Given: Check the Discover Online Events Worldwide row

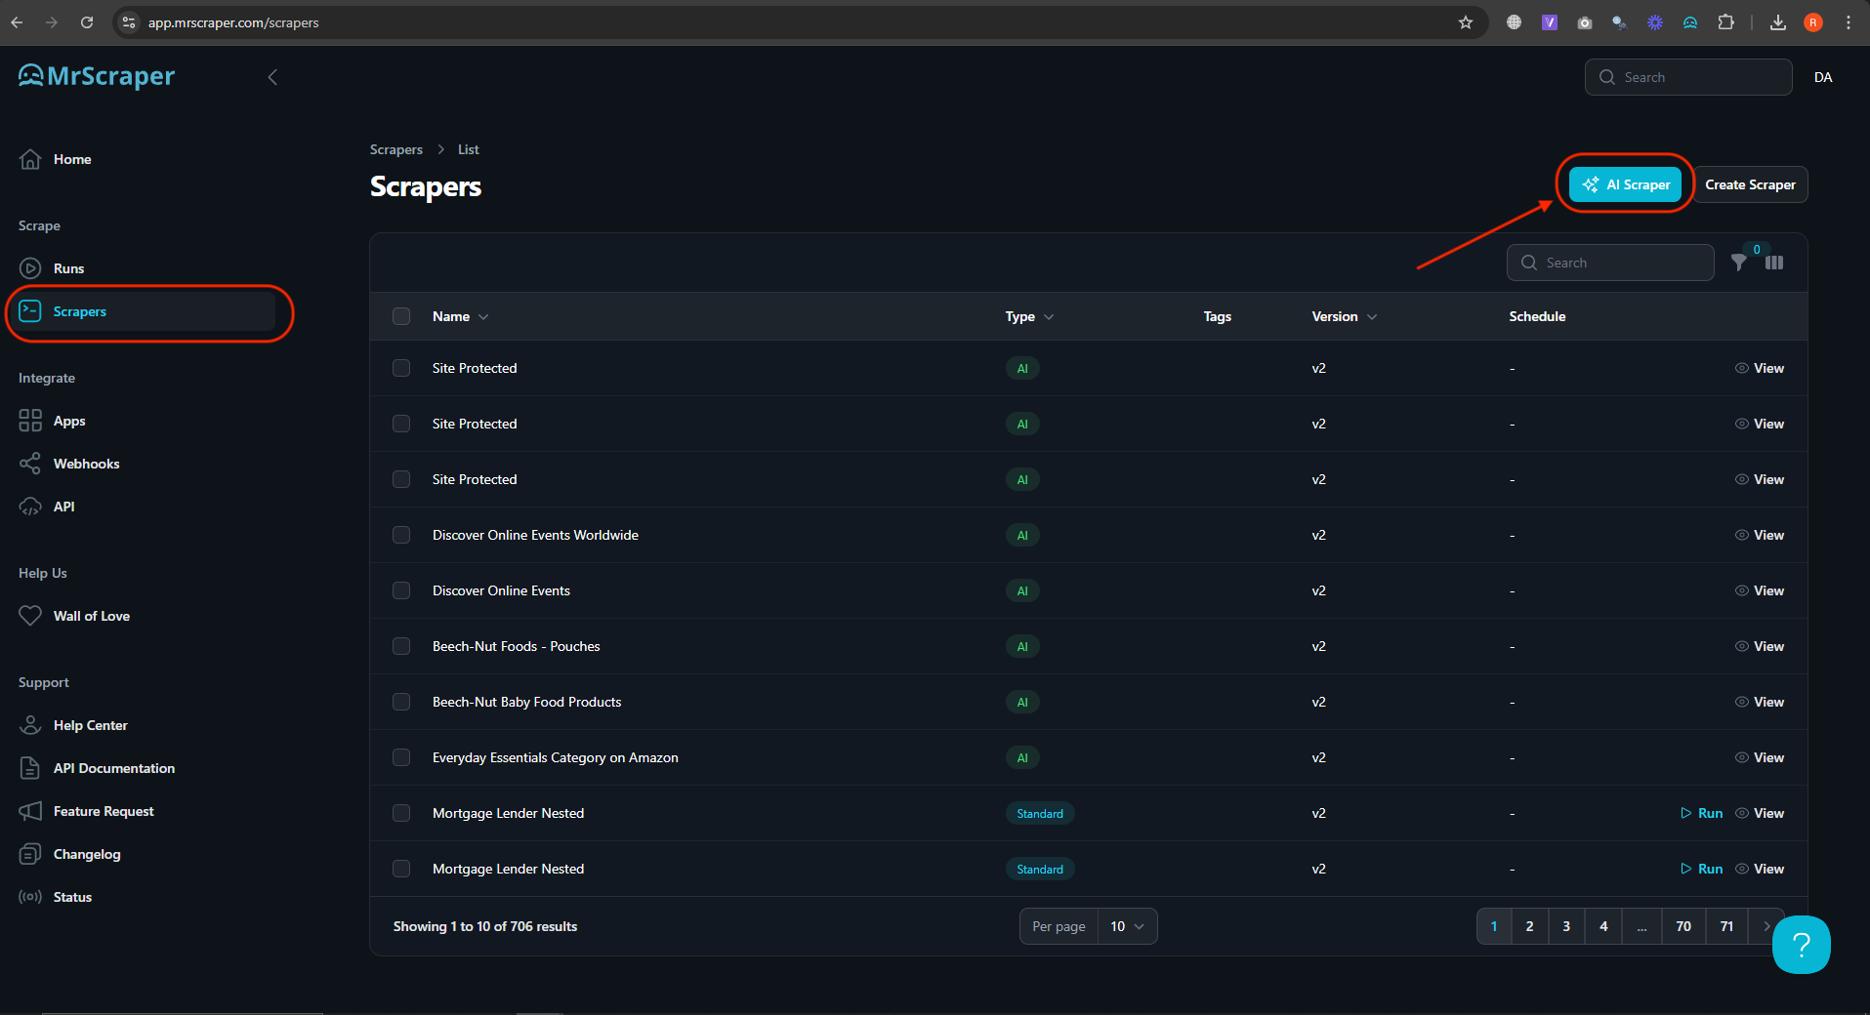Looking at the screenshot, I should point(401,535).
